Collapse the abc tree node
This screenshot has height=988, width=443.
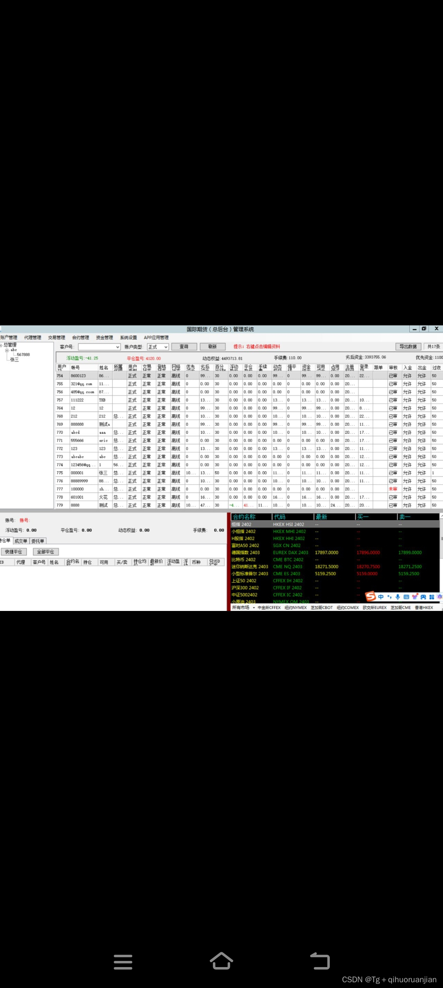[x=7, y=350]
